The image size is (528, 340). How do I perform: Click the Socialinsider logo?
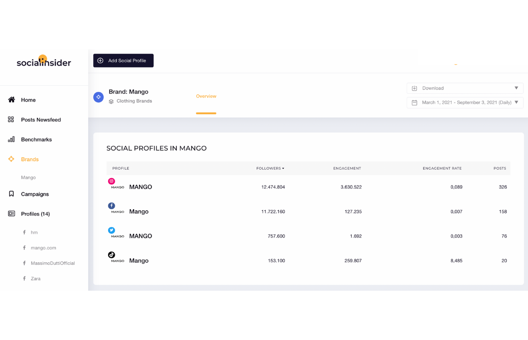(x=44, y=61)
